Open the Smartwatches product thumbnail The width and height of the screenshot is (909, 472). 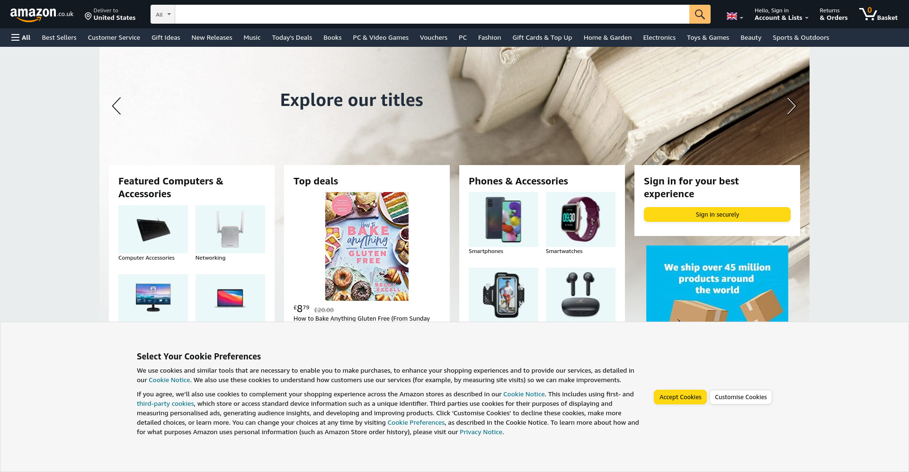point(580,219)
